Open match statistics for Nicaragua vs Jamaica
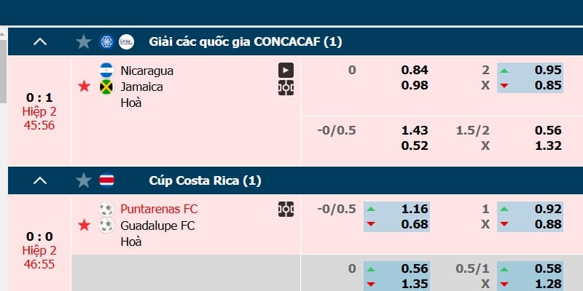This screenshot has height=291, width=583. click(286, 87)
